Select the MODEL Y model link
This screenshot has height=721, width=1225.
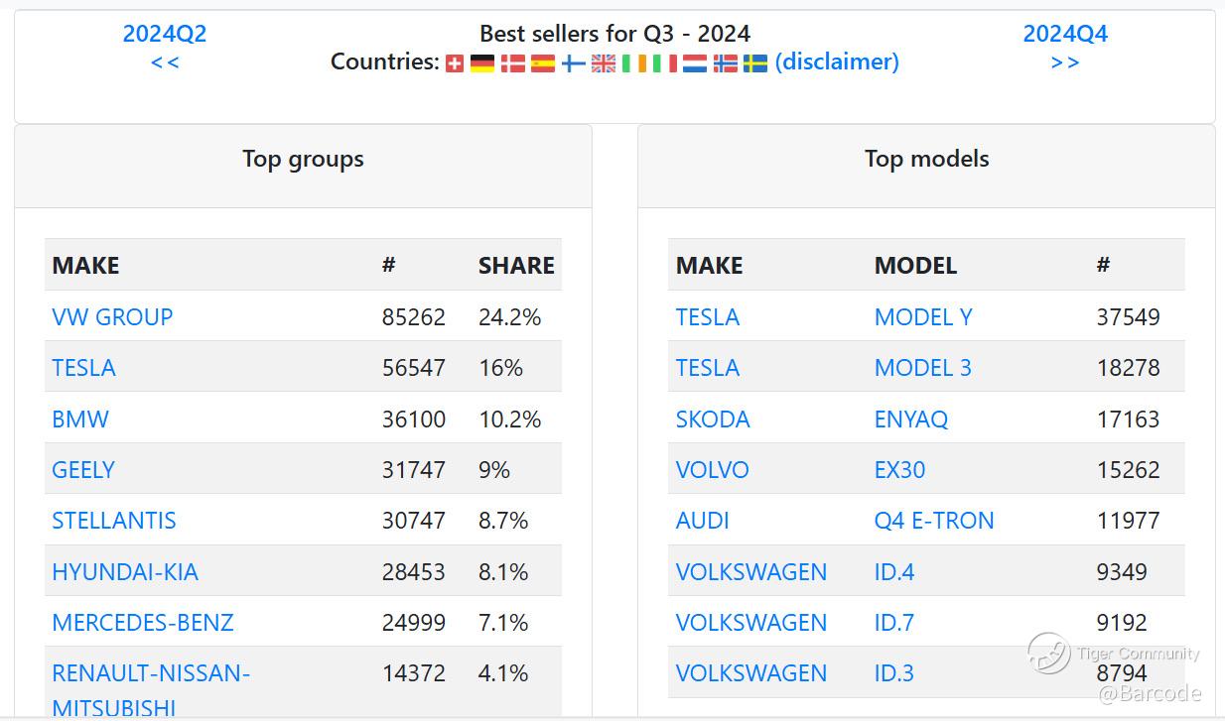[x=923, y=317]
